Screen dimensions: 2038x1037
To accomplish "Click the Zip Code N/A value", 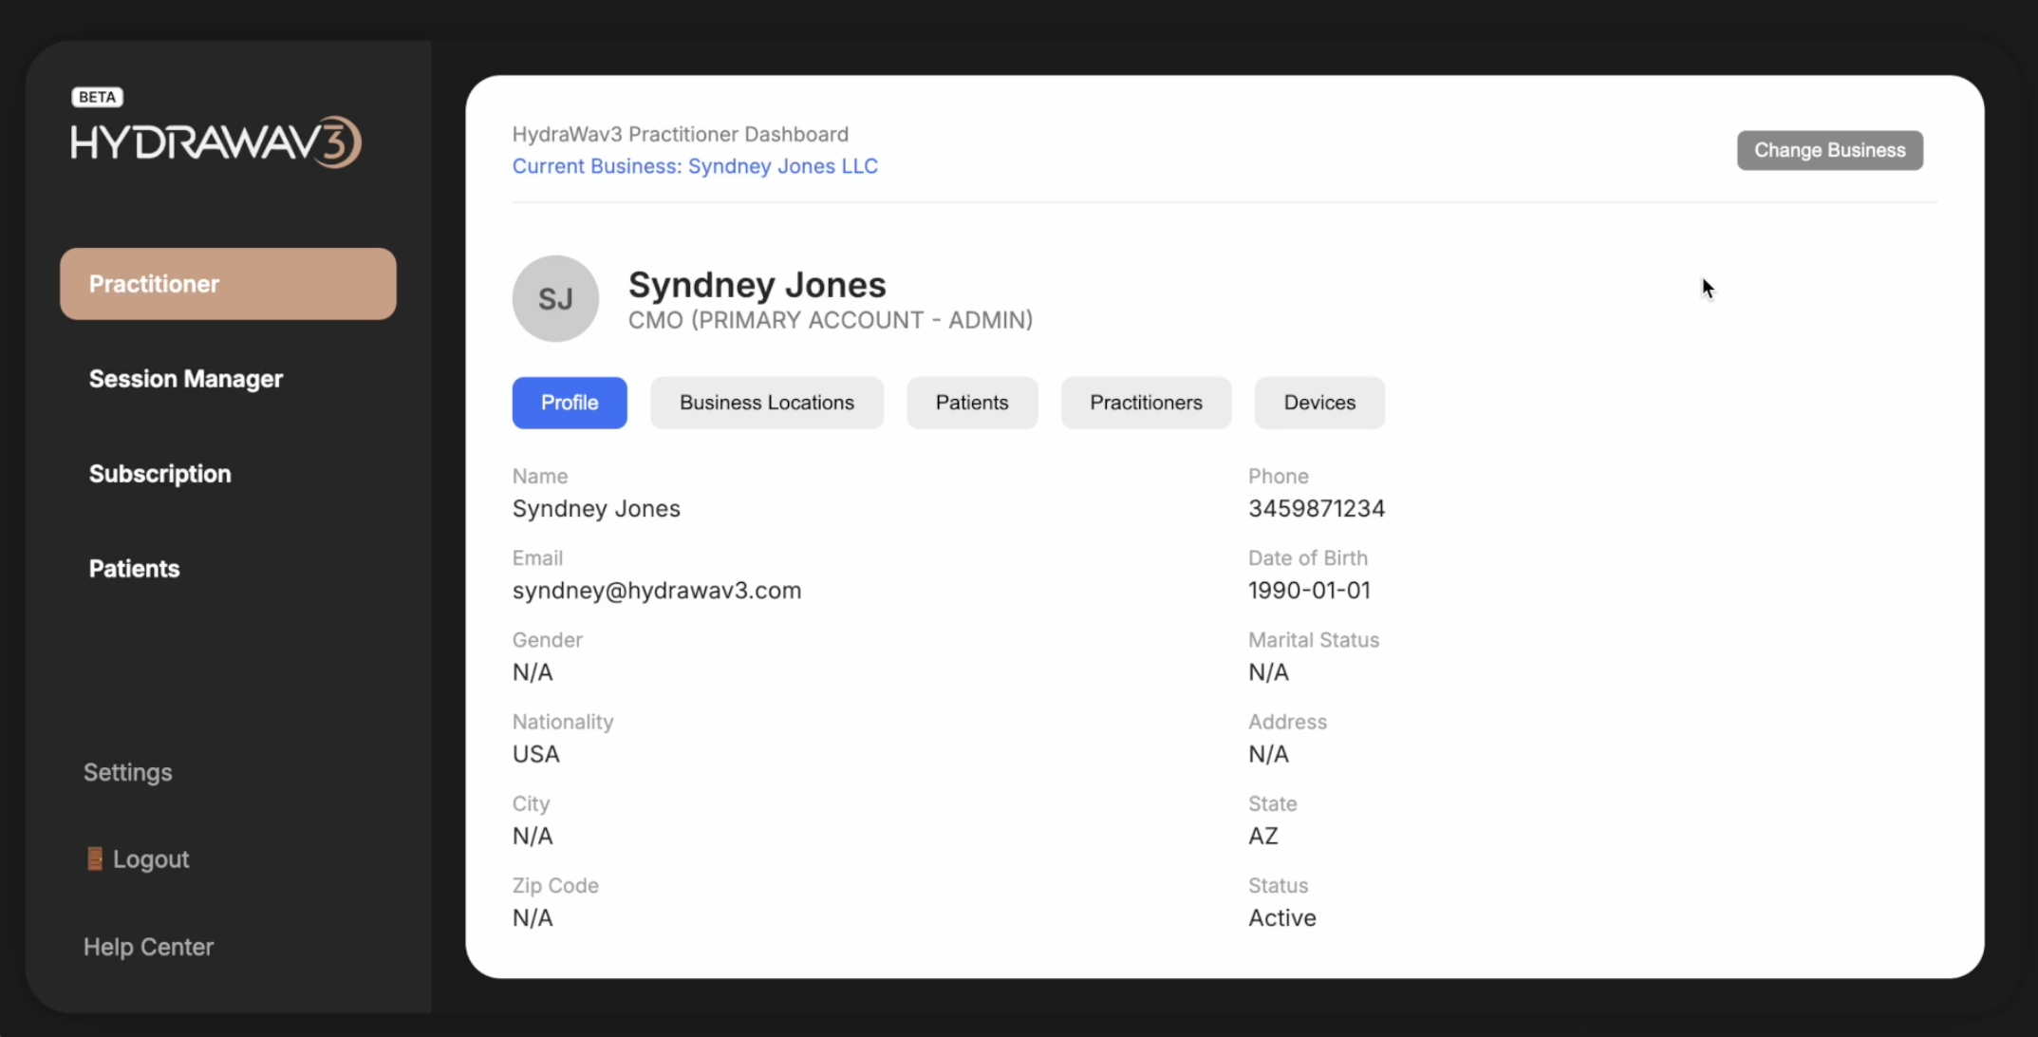I will pyautogui.click(x=533, y=917).
